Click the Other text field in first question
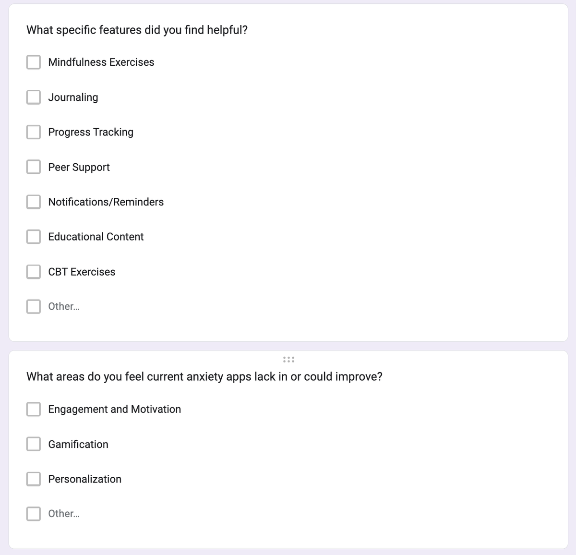Screen dimensions: 576x555 (x=63, y=306)
